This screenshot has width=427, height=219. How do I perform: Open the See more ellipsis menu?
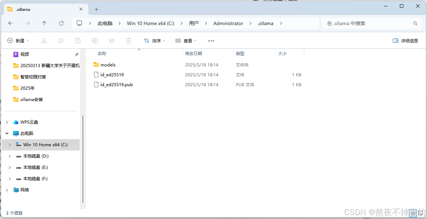click(211, 41)
